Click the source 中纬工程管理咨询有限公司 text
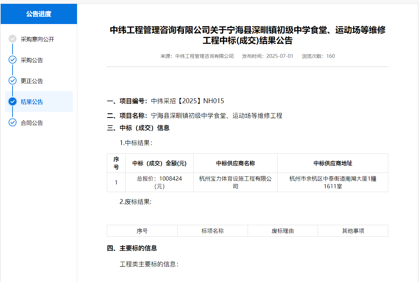This screenshot has width=419, height=282. (204, 56)
